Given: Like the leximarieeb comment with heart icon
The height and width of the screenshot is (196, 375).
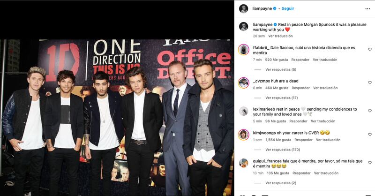Looking at the screenshot, I should (x=370, y=111).
